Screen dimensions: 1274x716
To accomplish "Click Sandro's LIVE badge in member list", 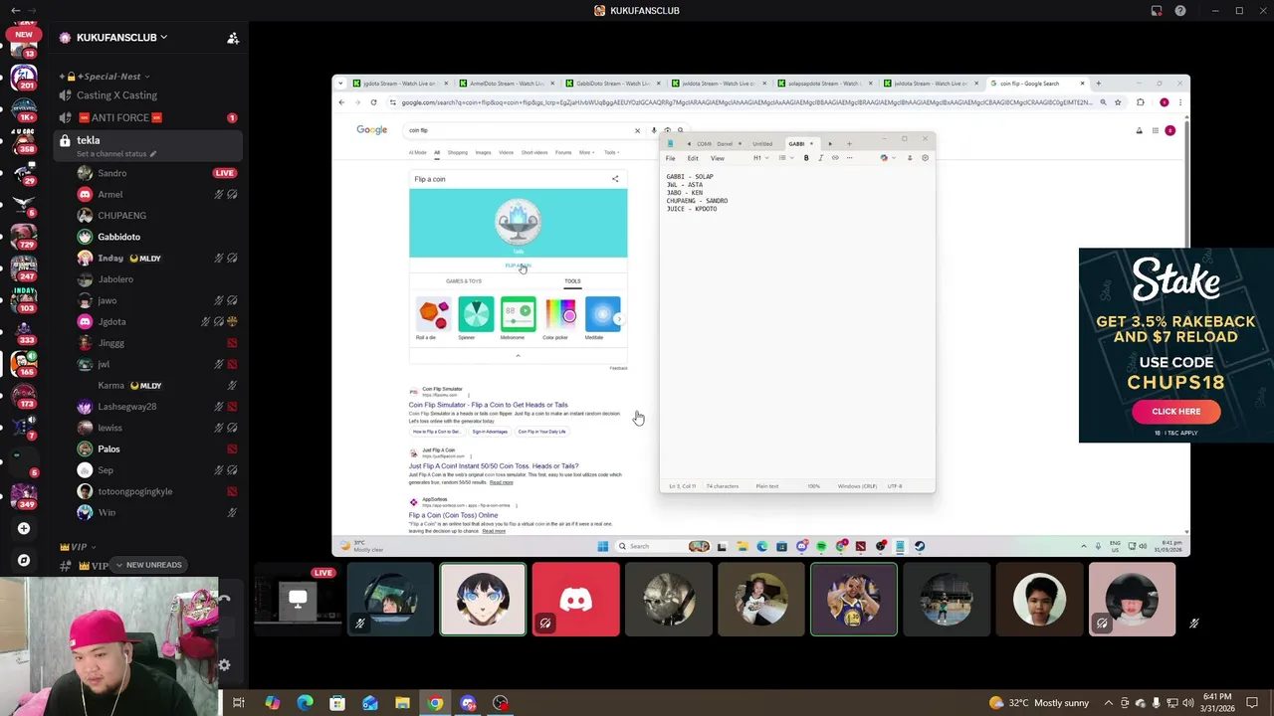I will (x=224, y=173).
